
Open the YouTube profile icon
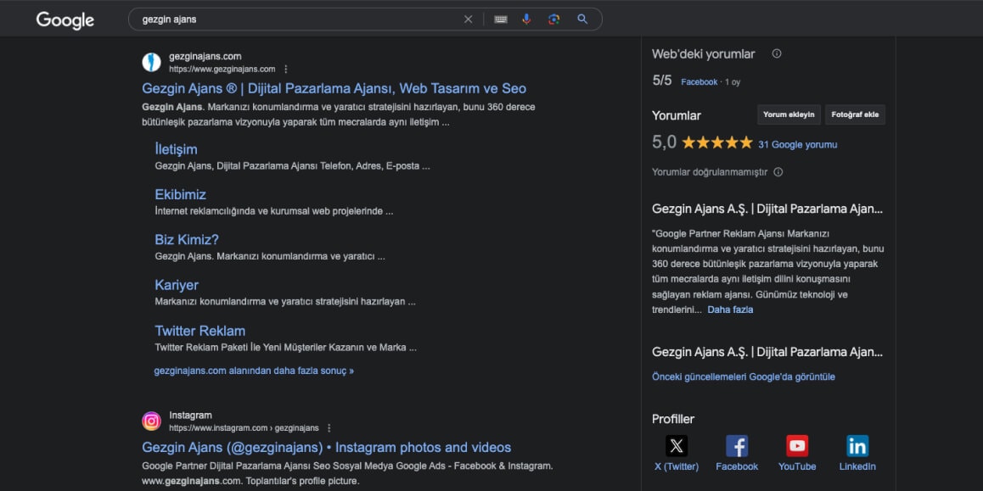[797, 446]
